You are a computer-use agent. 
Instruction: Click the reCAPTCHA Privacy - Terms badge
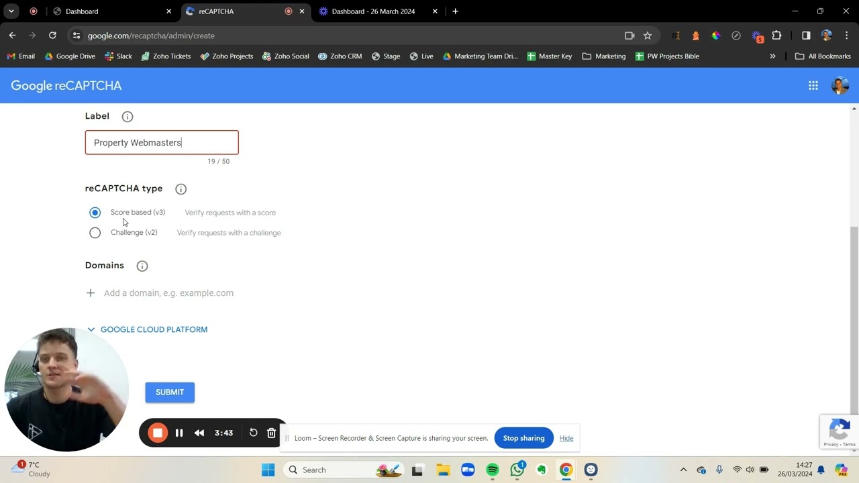coord(840,431)
